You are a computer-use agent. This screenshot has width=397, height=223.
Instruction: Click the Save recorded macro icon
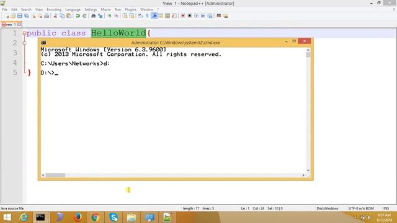[x=210, y=16]
